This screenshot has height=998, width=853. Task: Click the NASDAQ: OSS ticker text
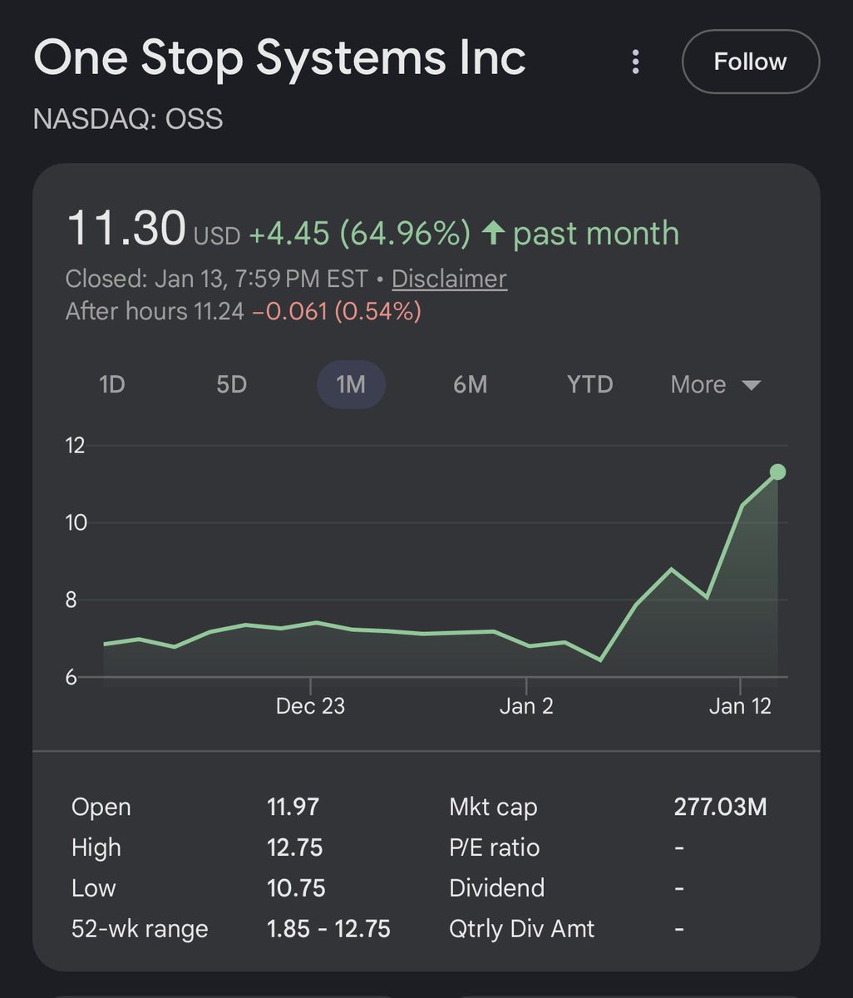[x=128, y=119]
